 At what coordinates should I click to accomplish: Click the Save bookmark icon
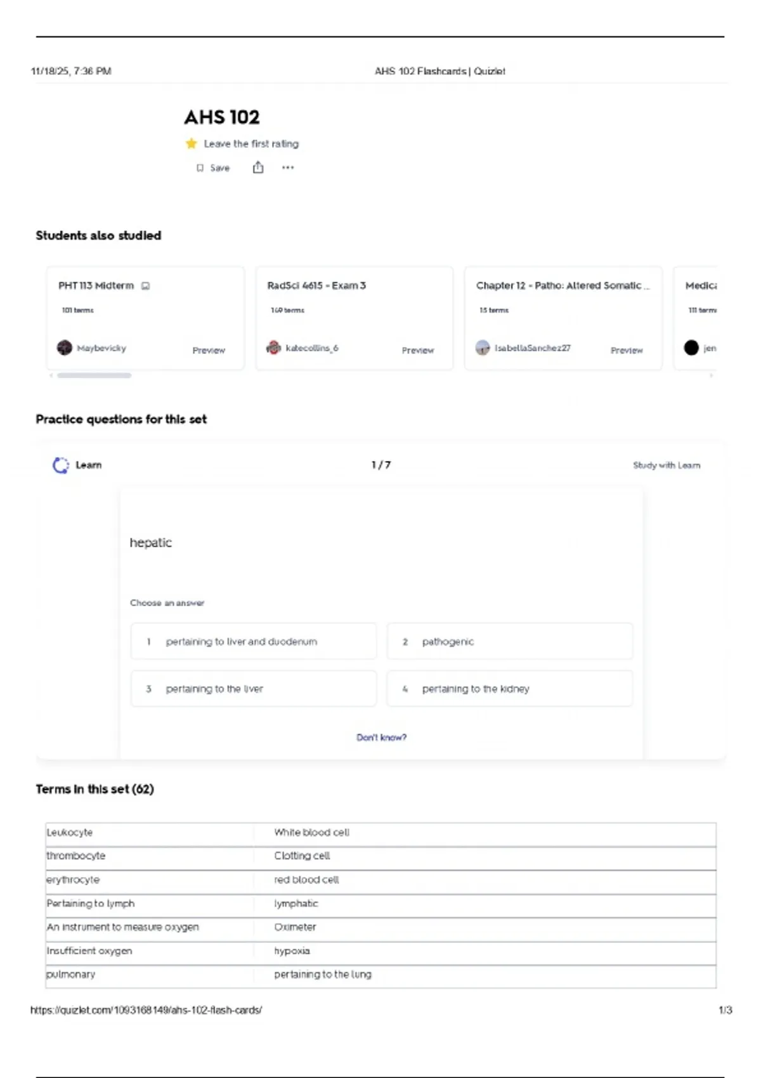coord(200,168)
